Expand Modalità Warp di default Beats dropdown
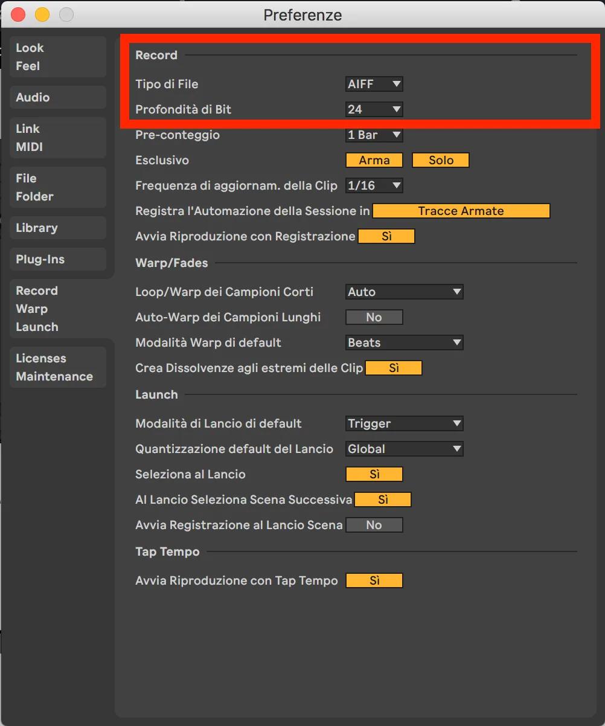The height and width of the screenshot is (726, 605). click(x=405, y=342)
